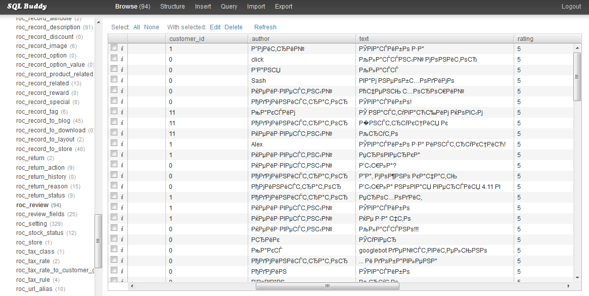Click the 'googlebot' text cell

coord(435,250)
